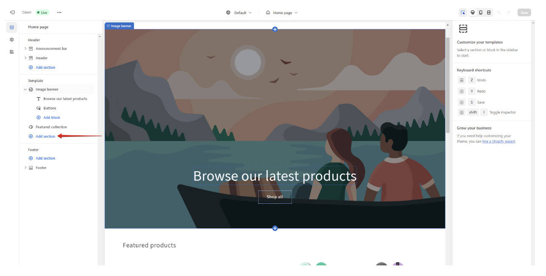The image size is (546, 276).
Task: Open the hire a Shopify expert link
Action: coord(498,141)
